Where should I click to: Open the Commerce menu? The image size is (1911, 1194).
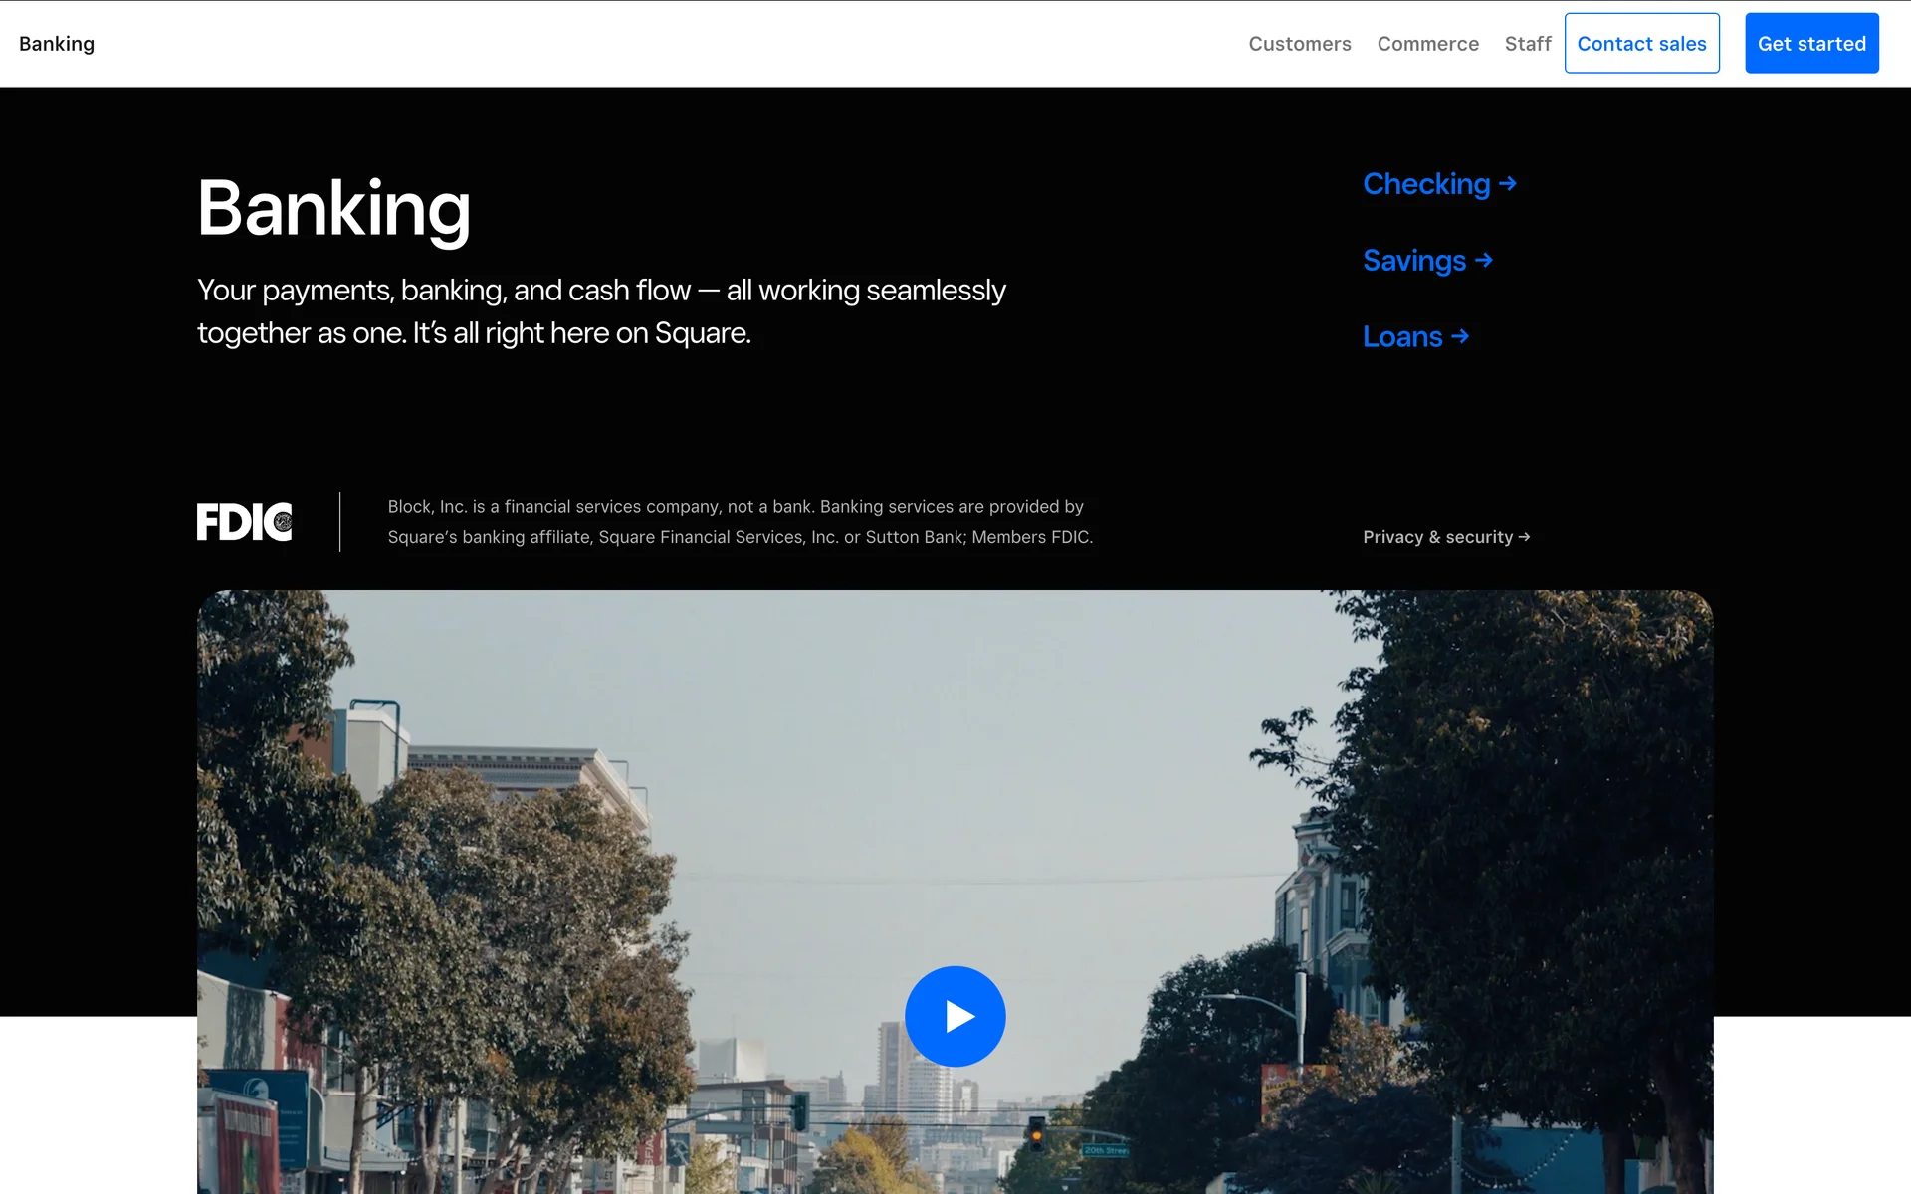click(x=1427, y=44)
